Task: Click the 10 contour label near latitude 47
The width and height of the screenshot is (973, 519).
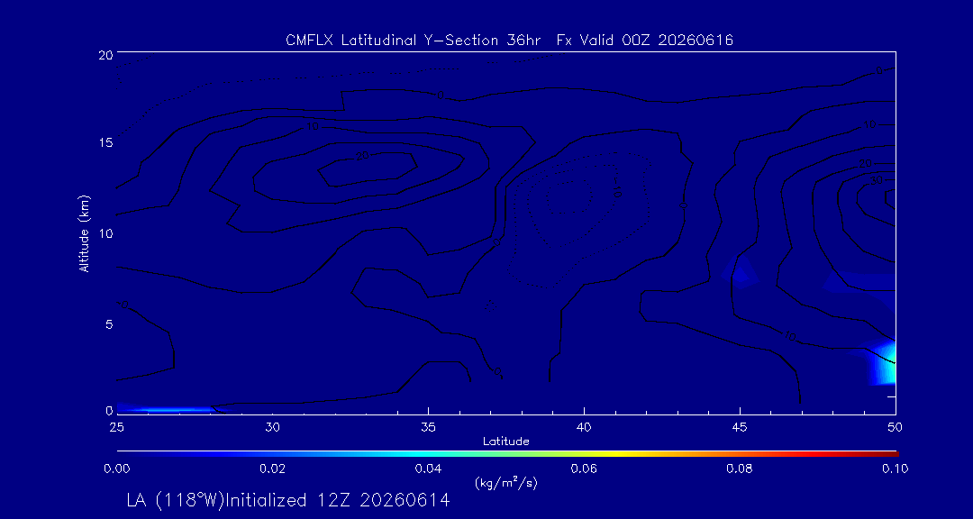Action: click(789, 337)
